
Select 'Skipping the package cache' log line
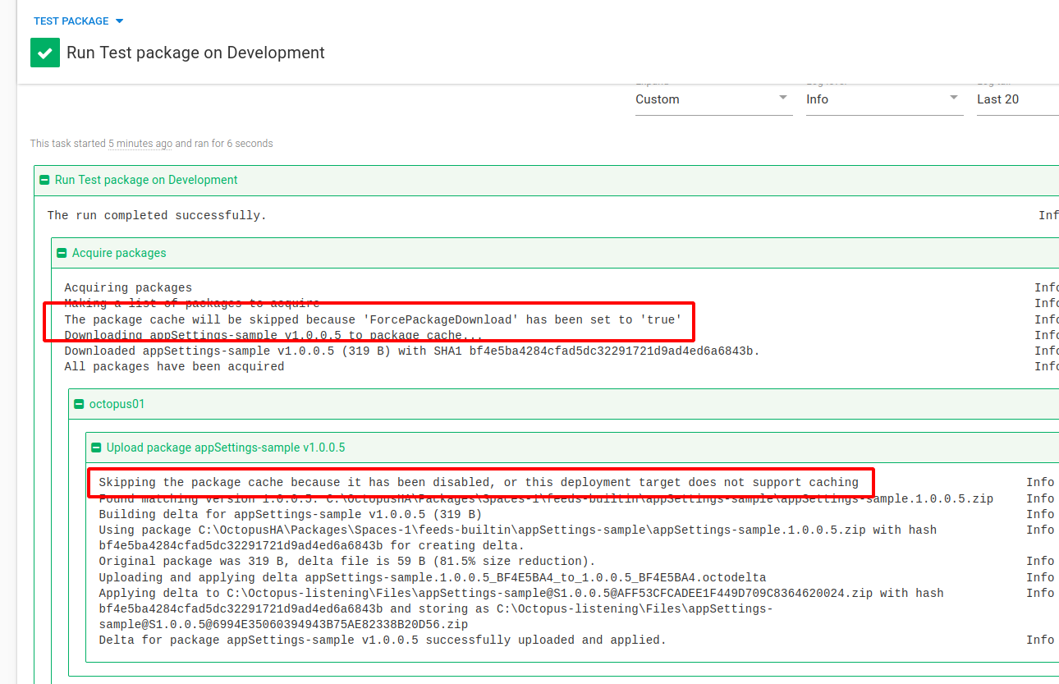479,483
